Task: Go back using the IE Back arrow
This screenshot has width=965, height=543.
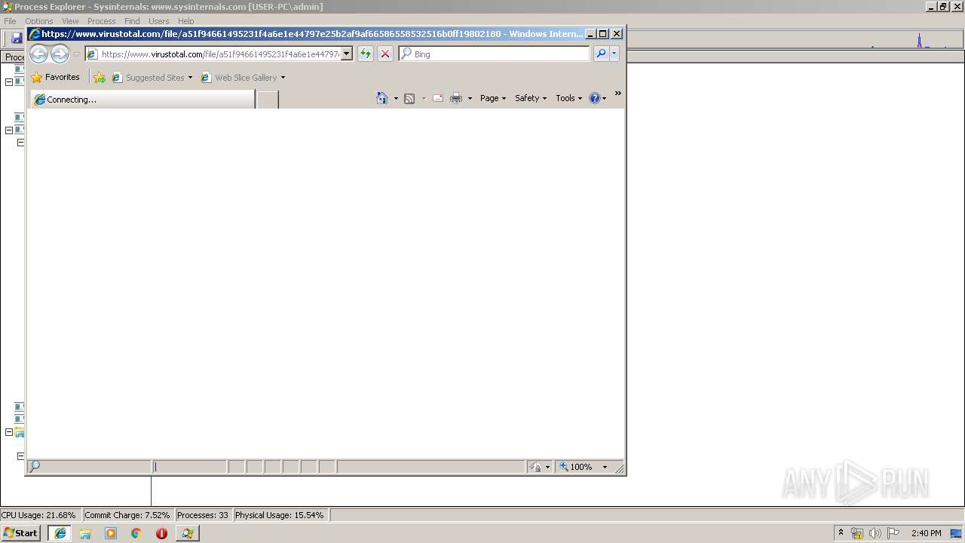Action: [x=38, y=54]
